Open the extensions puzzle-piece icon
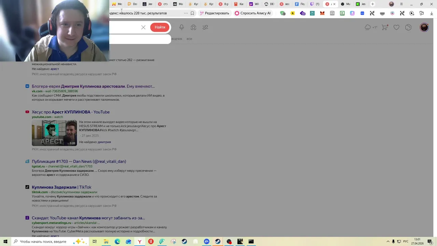The width and height of the screenshot is (437, 246). (422, 13)
